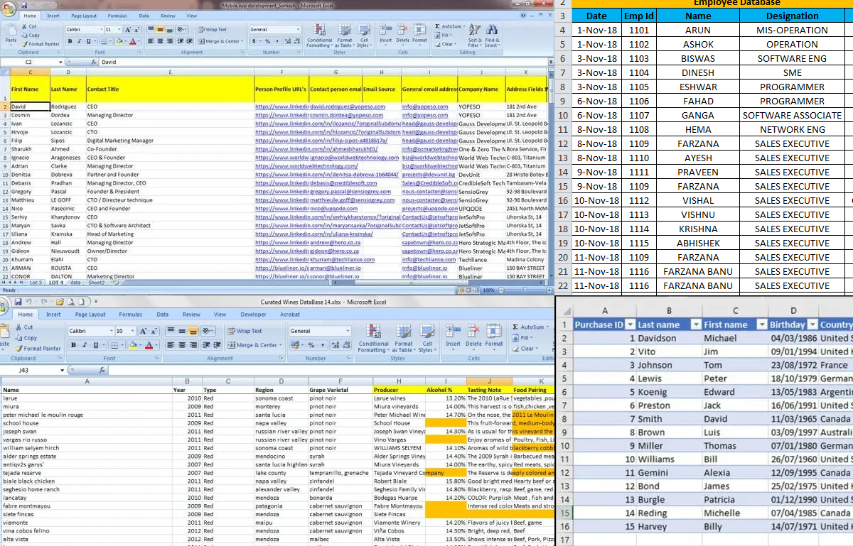
Task: Click Delete cells icon in the Curated Wines window
Action: click(x=473, y=334)
